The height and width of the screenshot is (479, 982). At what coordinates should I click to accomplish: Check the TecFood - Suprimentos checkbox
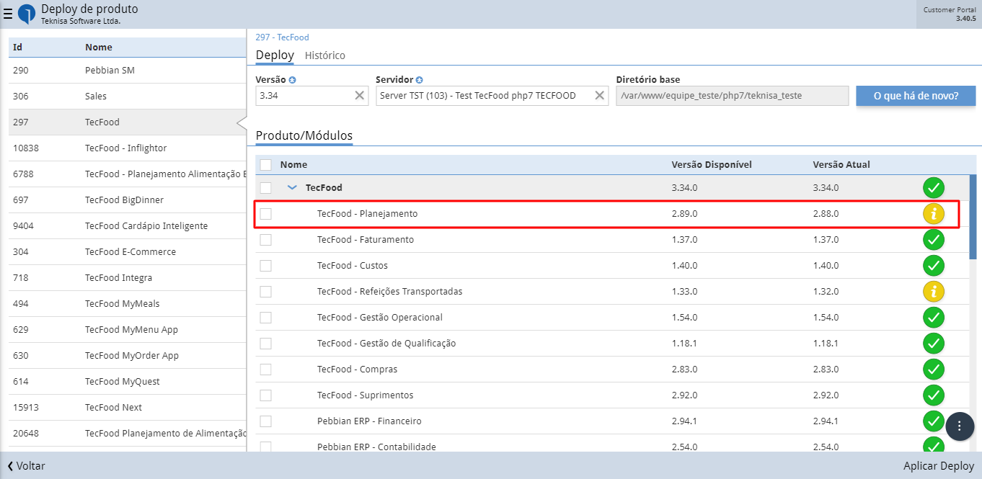265,395
